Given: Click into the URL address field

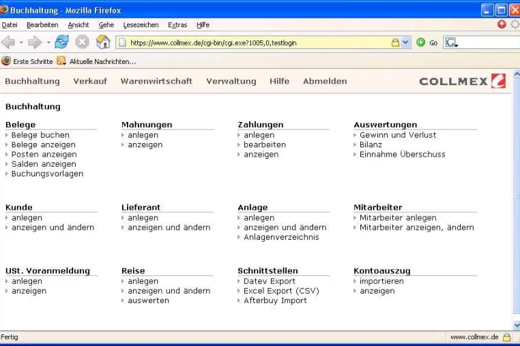Looking at the screenshot, I should [259, 43].
